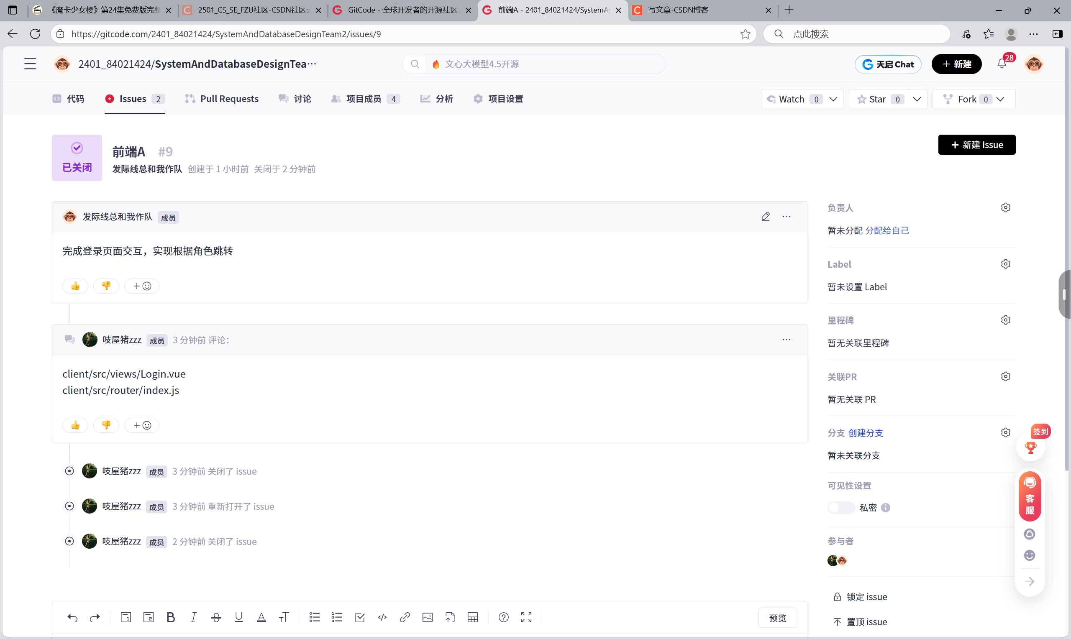Screen dimensions: 1071x639
Task: Insert a task checklist
Action: (360, 618)
